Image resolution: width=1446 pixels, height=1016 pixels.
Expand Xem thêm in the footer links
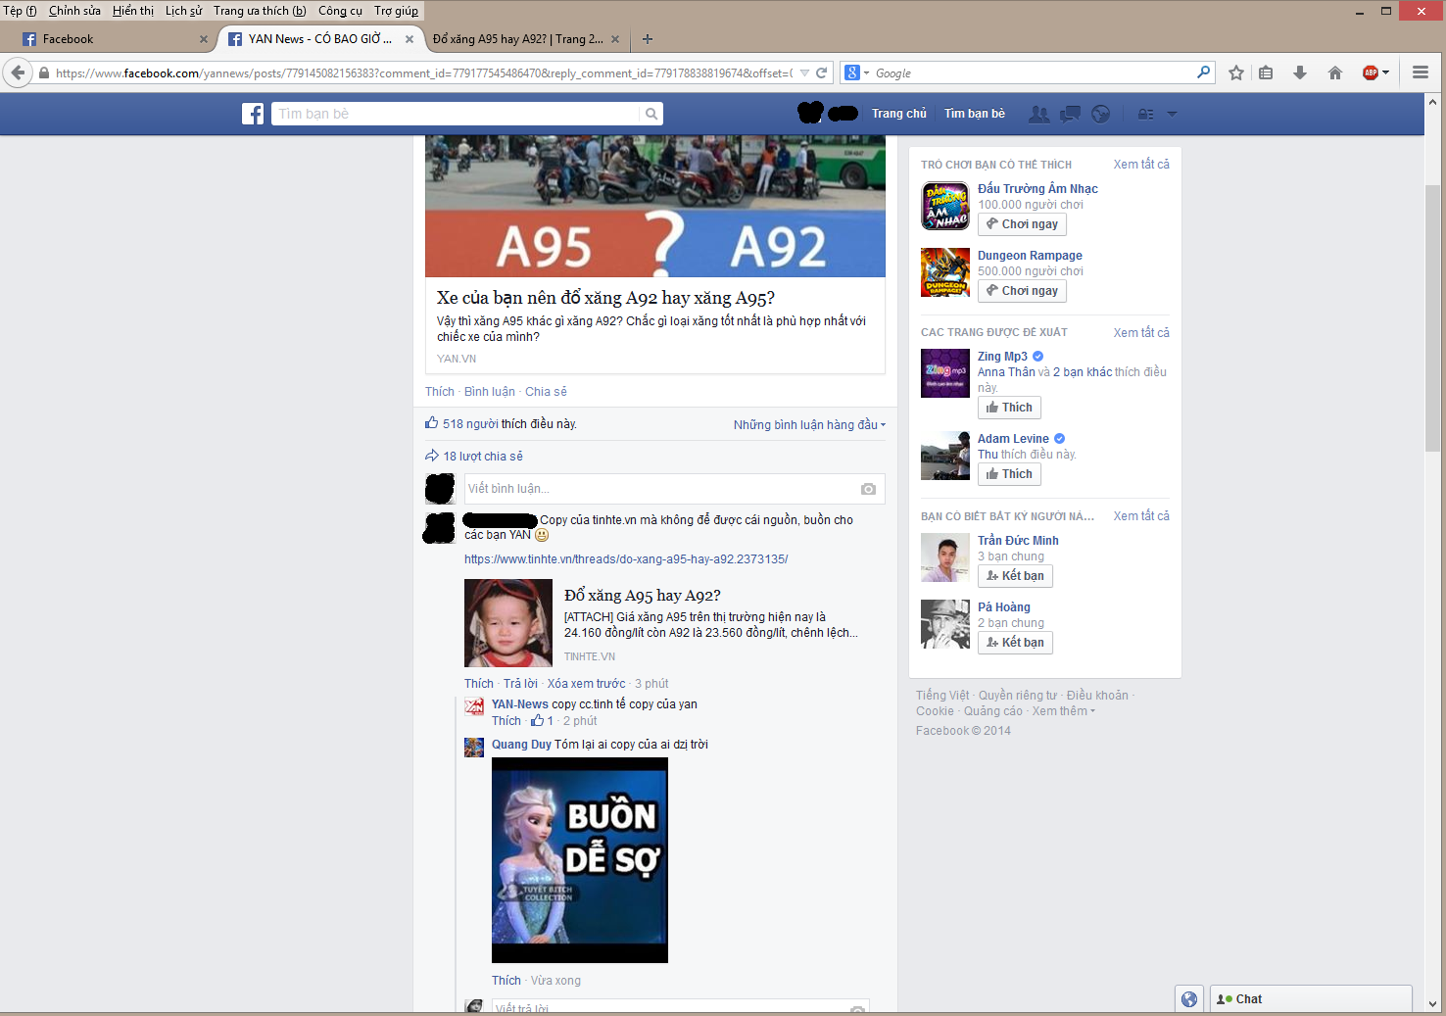tap(1064, 711)
